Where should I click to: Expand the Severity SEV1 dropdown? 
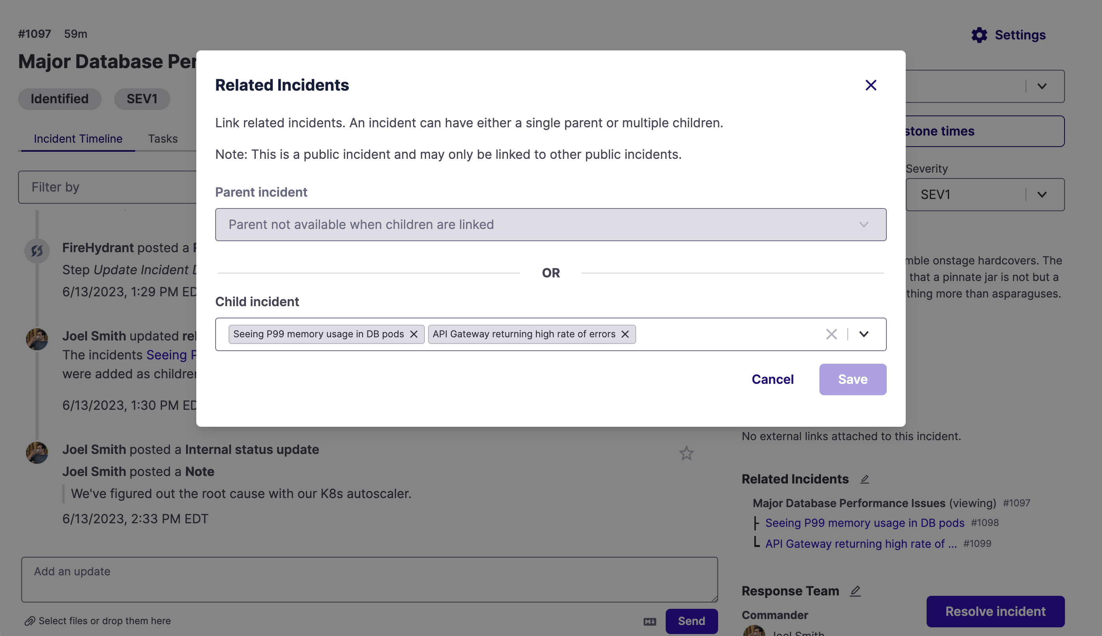(x=1043, y=195)
